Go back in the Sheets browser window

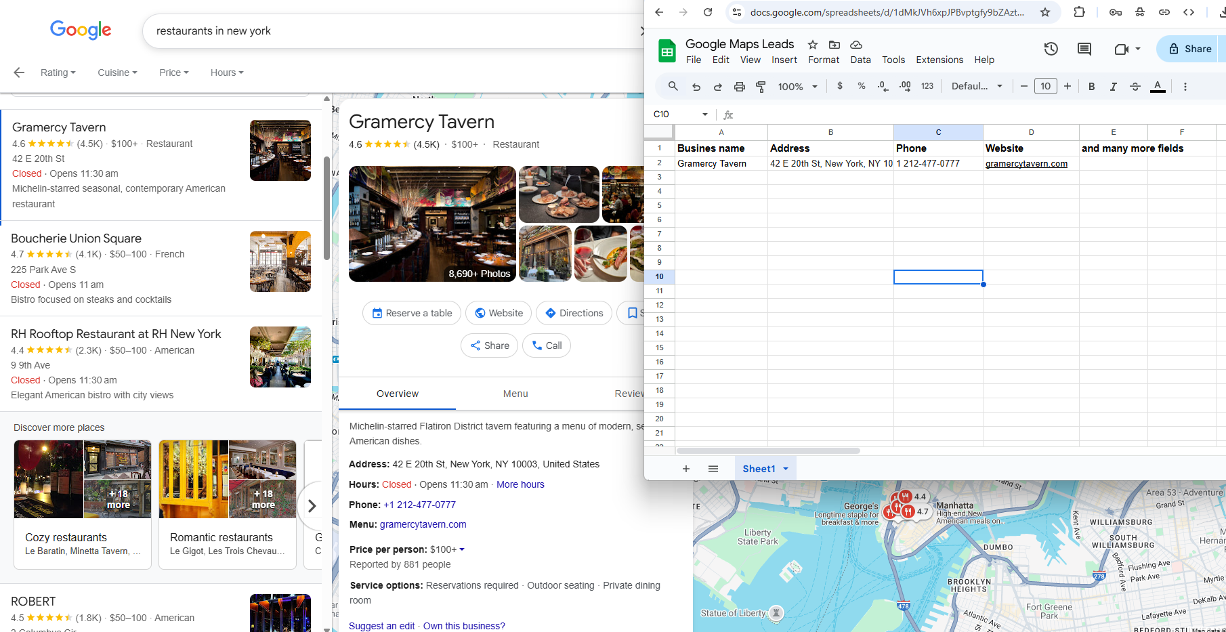point(659,12)
